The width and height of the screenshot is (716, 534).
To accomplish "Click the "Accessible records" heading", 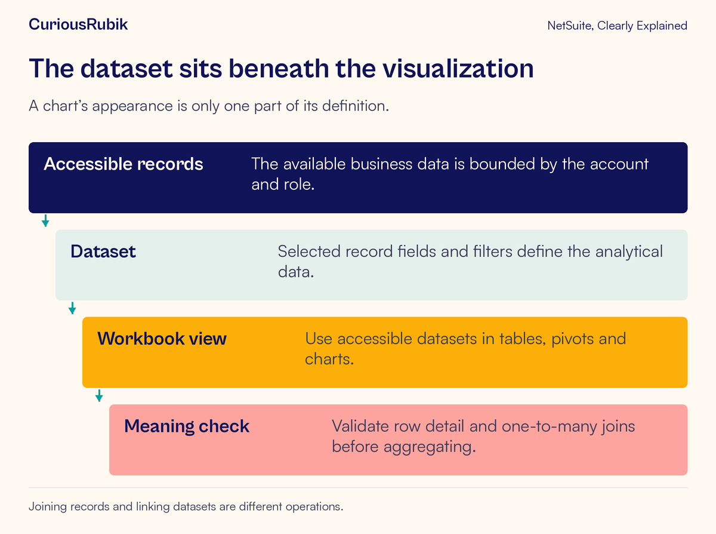I will tap(124, 164).
